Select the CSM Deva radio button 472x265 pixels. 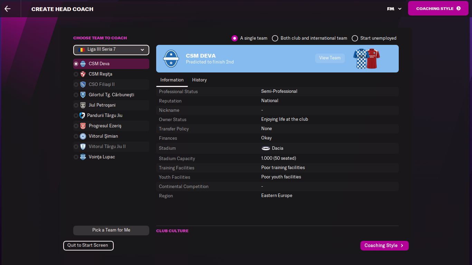coord(76,64)
